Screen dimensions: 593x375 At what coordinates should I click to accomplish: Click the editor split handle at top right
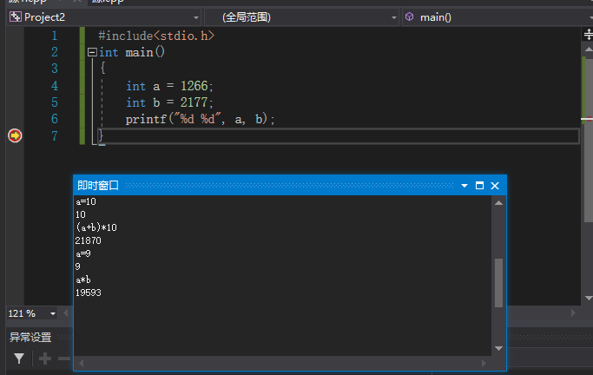[x=588, y=35]
